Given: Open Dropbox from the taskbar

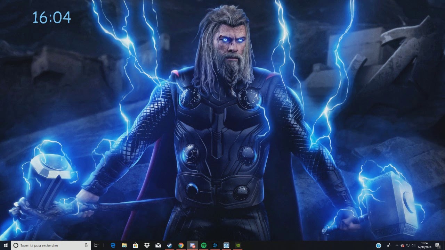Looking at the screenshot, I should (x=147, y=245).
